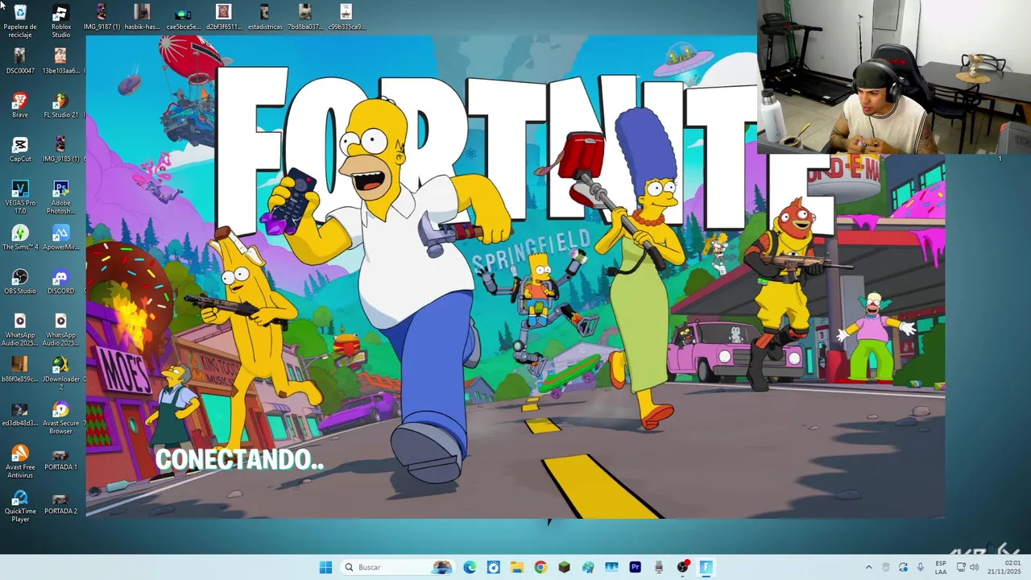Screen dimensions: 1031x580
Task: Expand the hidden system tray icons chevron
Action: (x=868, y=567)
